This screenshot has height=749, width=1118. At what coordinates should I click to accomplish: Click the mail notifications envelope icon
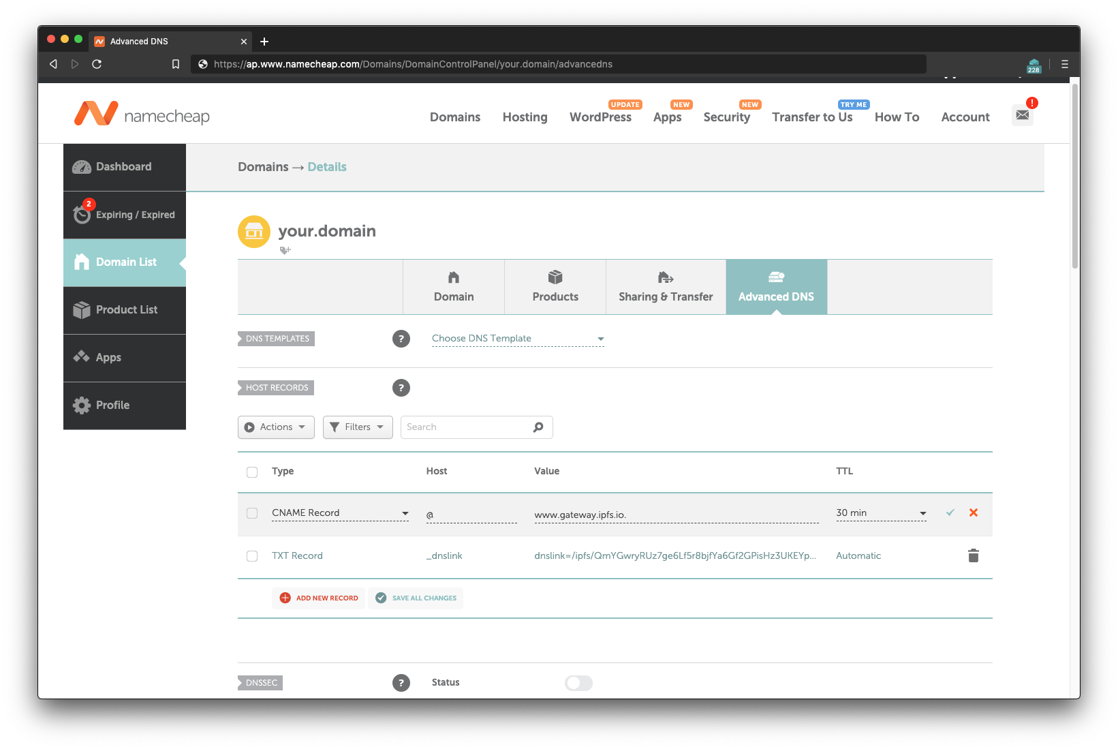(x=1022, y=115)
